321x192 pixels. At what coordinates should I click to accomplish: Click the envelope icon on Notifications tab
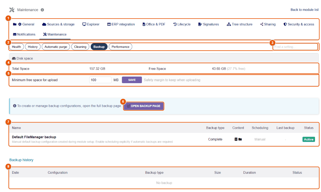pyautogui.click(x=15, y=34)
